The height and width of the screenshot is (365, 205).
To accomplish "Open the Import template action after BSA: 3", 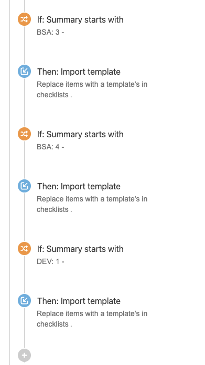I will coord(79,72).
